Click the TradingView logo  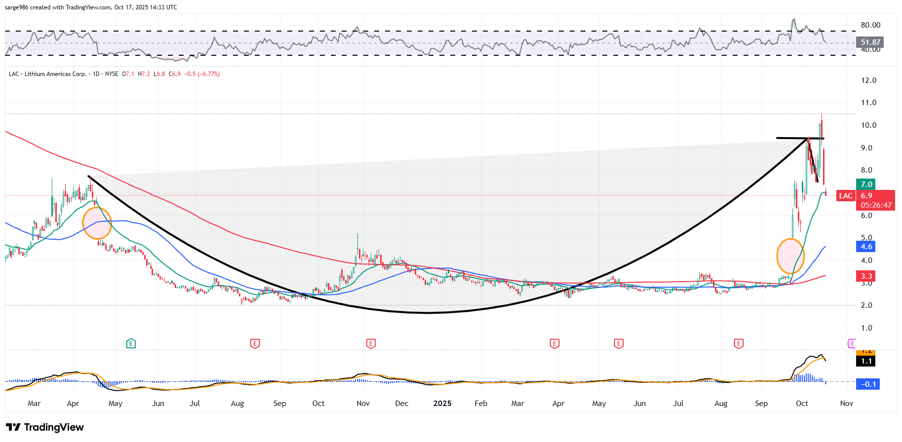[45, 427]
